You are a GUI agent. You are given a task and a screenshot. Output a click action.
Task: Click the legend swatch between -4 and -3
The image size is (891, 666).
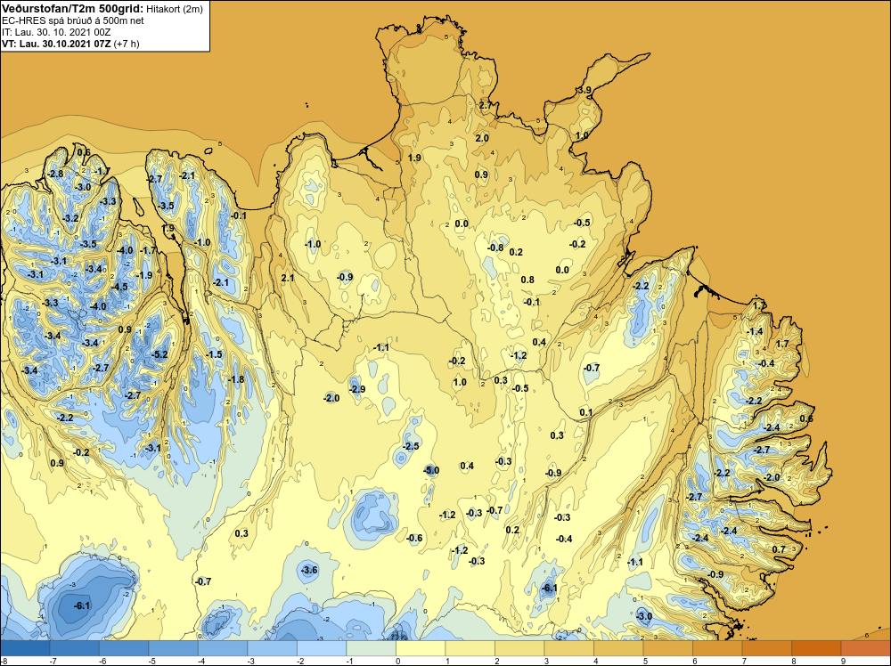[x=223, y=648]
